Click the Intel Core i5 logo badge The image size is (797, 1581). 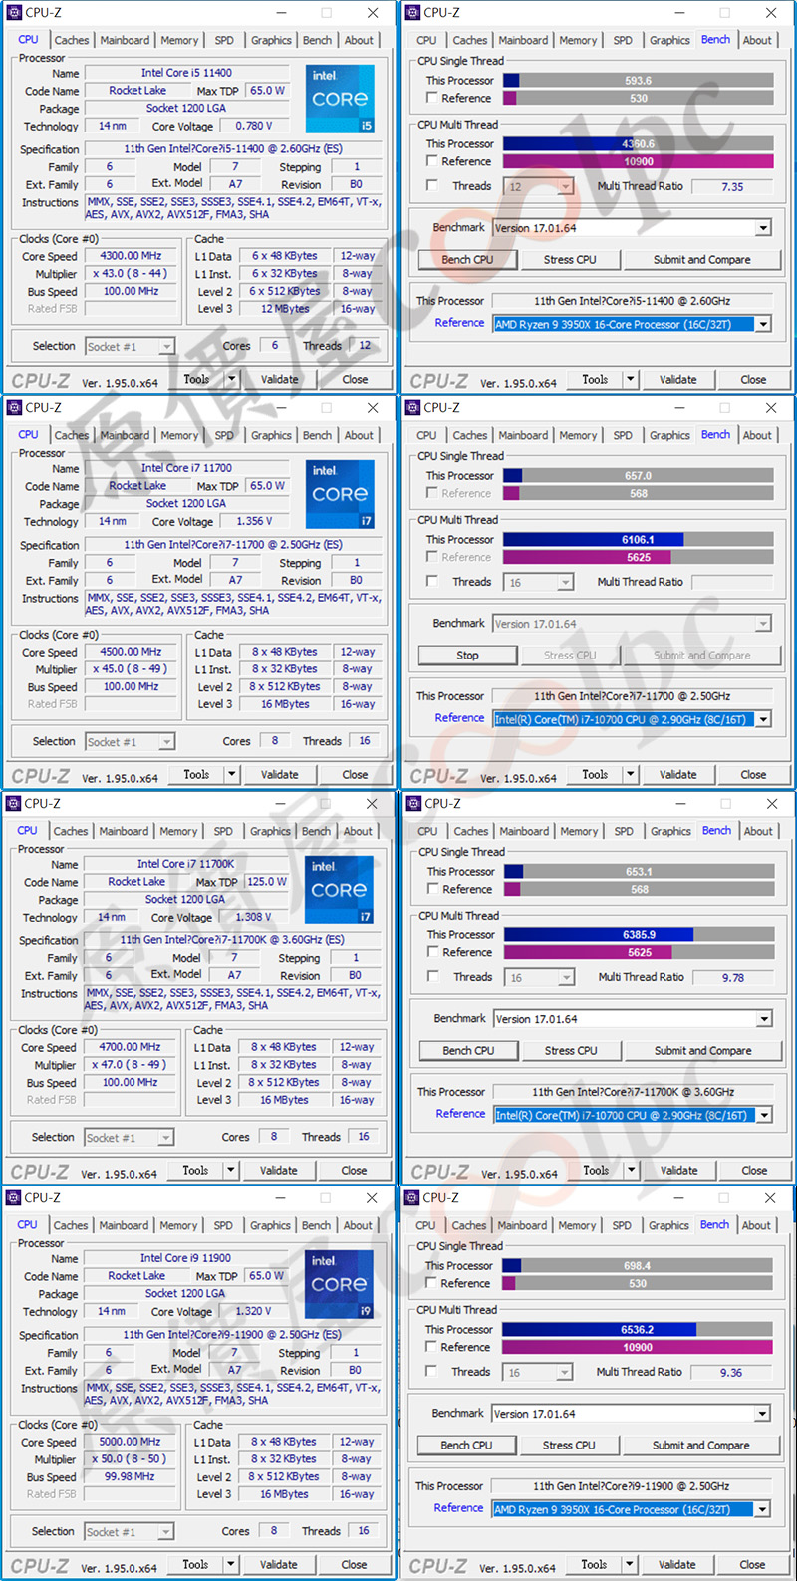pyautogui.click(x=340, y=99)
